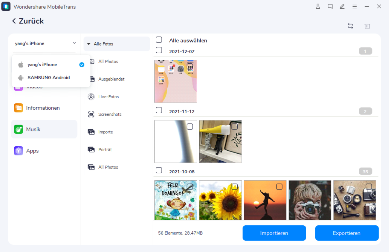Click the last All Photos album icon
389x252 pixels.
(x=91, y=167)
